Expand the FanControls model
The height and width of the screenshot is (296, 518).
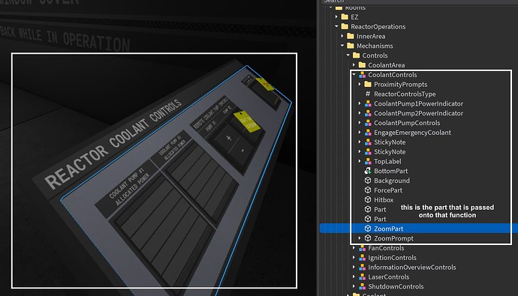click(x=354, y=248)
